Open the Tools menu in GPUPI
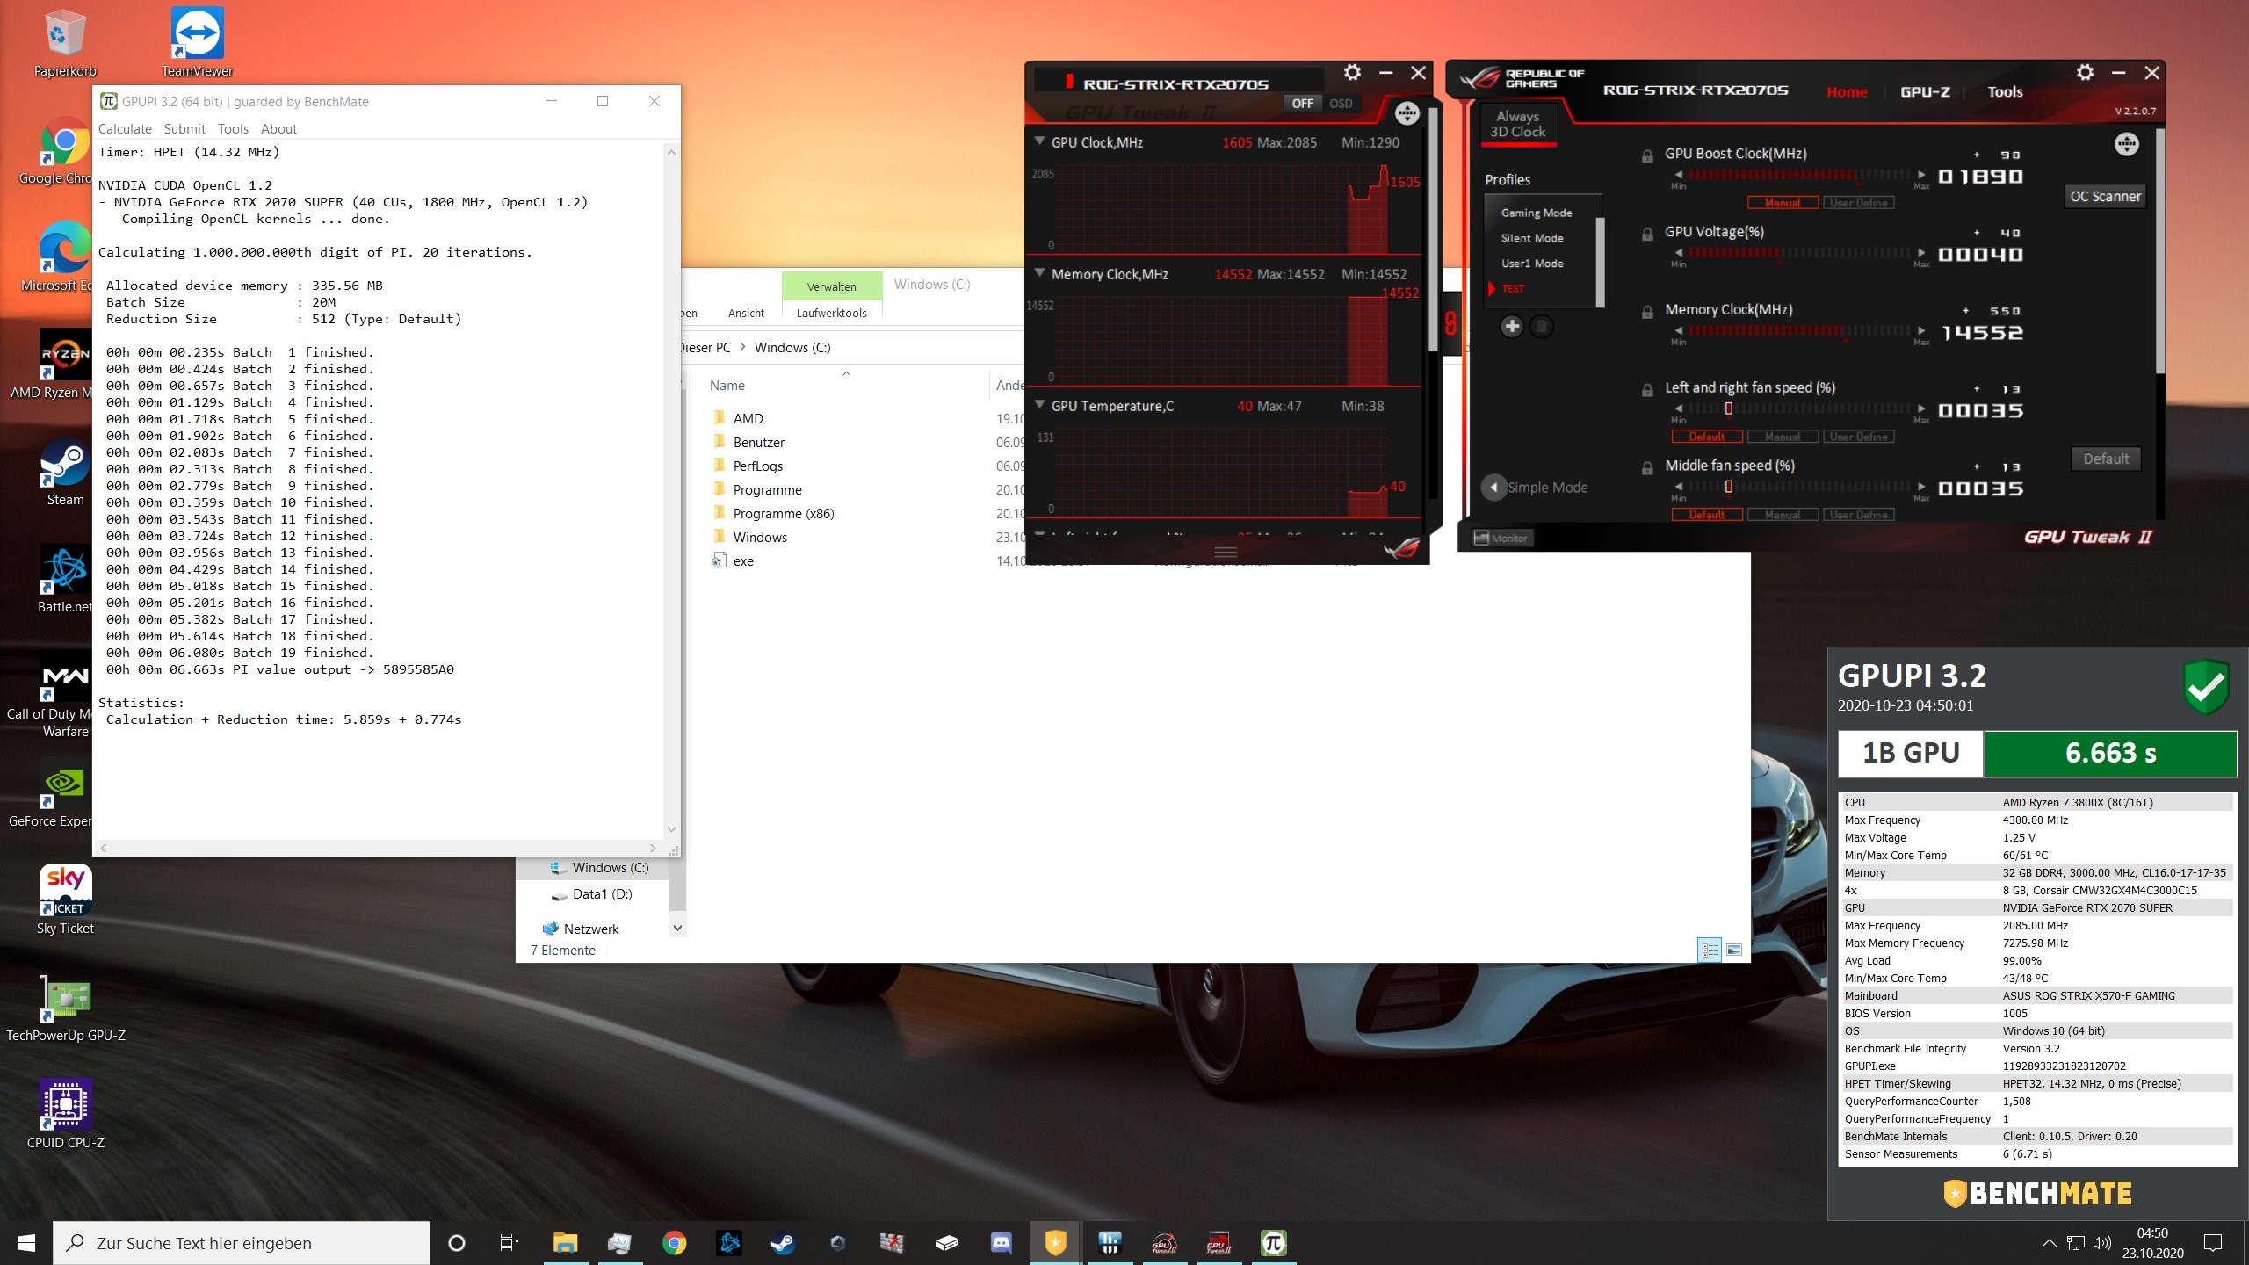Image resolution: width=2249 pixels, height=1265 pixels. (233, 129)
